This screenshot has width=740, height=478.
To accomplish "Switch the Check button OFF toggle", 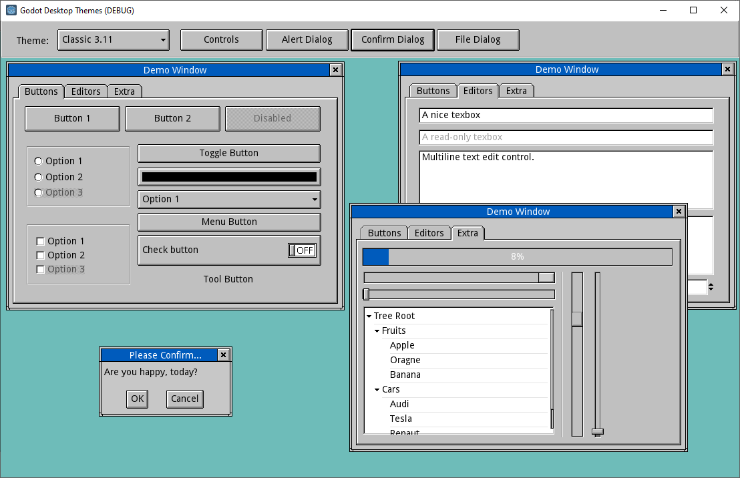I will pyautogui.click(x=302, y=250).
